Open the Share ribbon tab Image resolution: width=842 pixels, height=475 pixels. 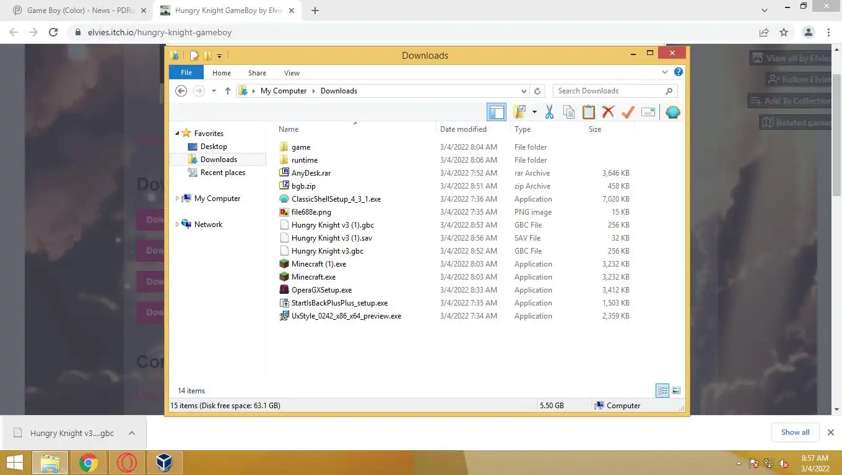coord(257,73)
